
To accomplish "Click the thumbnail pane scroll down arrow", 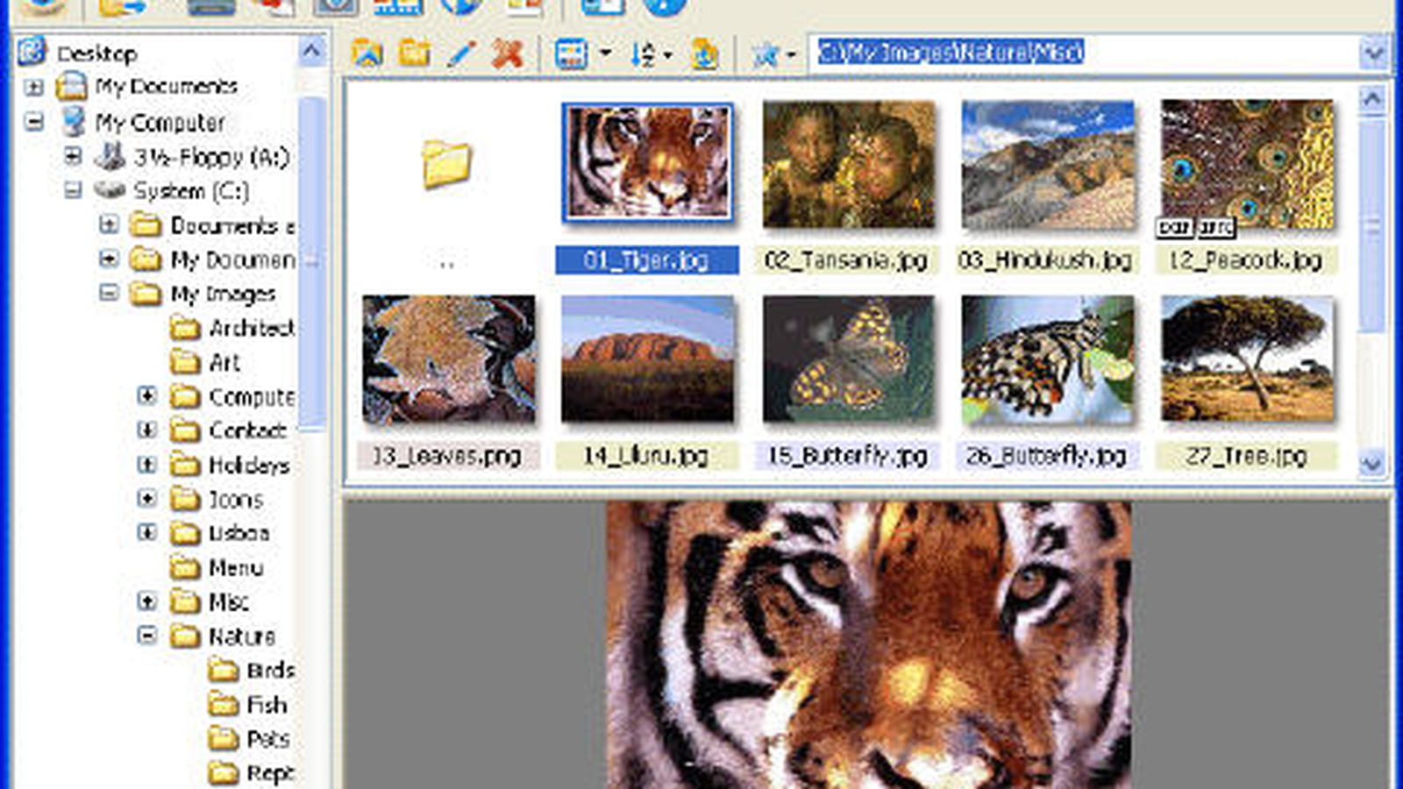I will tap(1371, 463).
